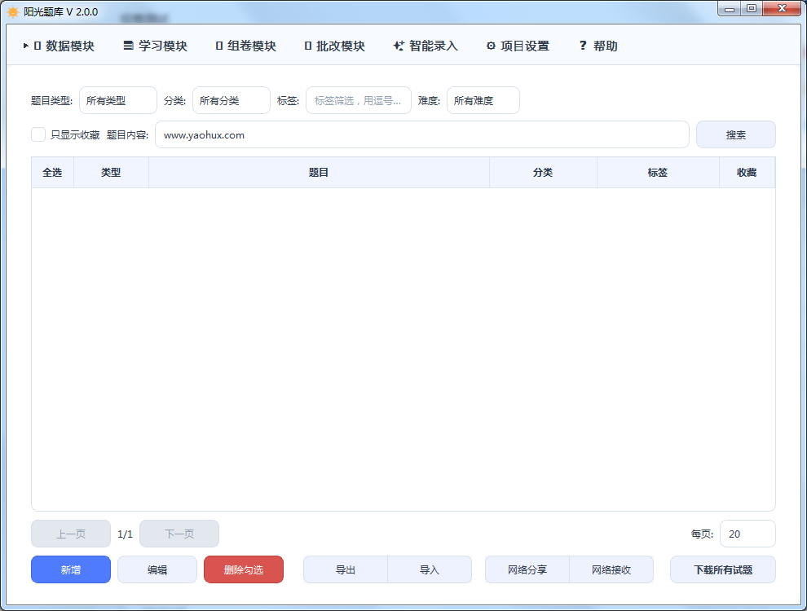The width and height of the screenshot is (807, 611).
Task: Click the 标签 filter input field
Action: (x=358, y=101)
